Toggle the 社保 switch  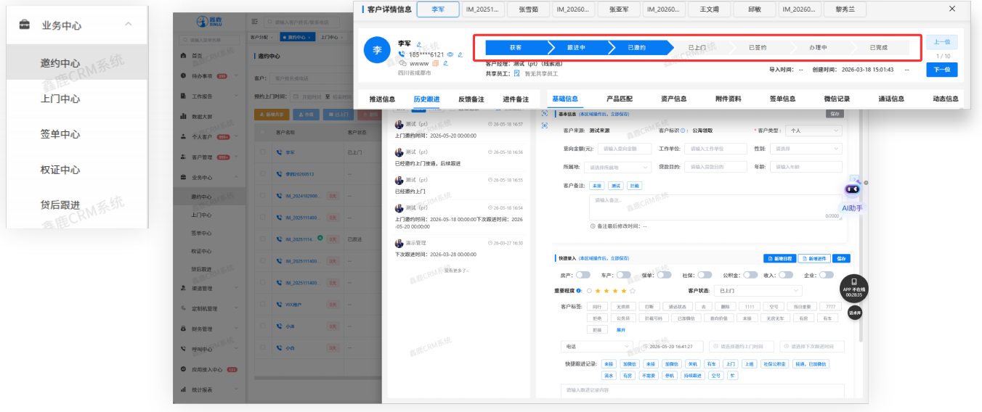coord(705,276)
